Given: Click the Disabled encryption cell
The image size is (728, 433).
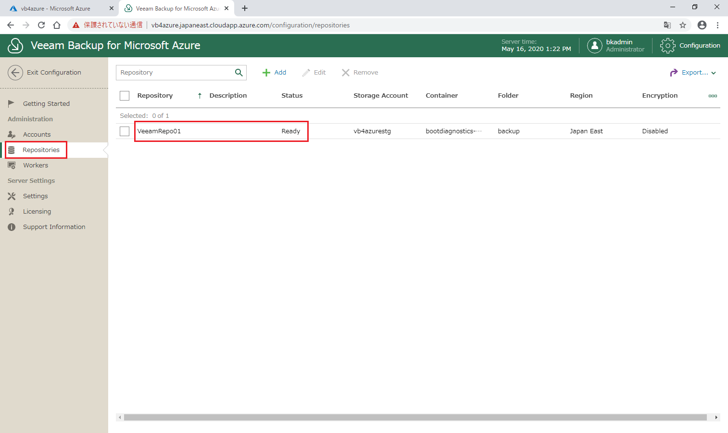Looking at the screenshot, I should tap(654, 131).
